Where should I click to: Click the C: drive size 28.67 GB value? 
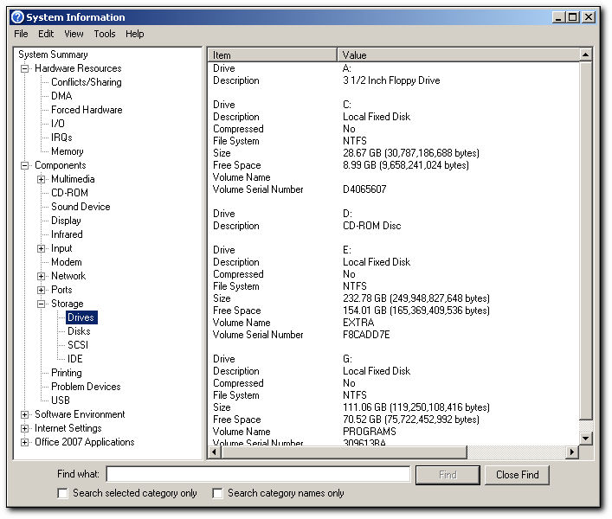coord(411,153)
